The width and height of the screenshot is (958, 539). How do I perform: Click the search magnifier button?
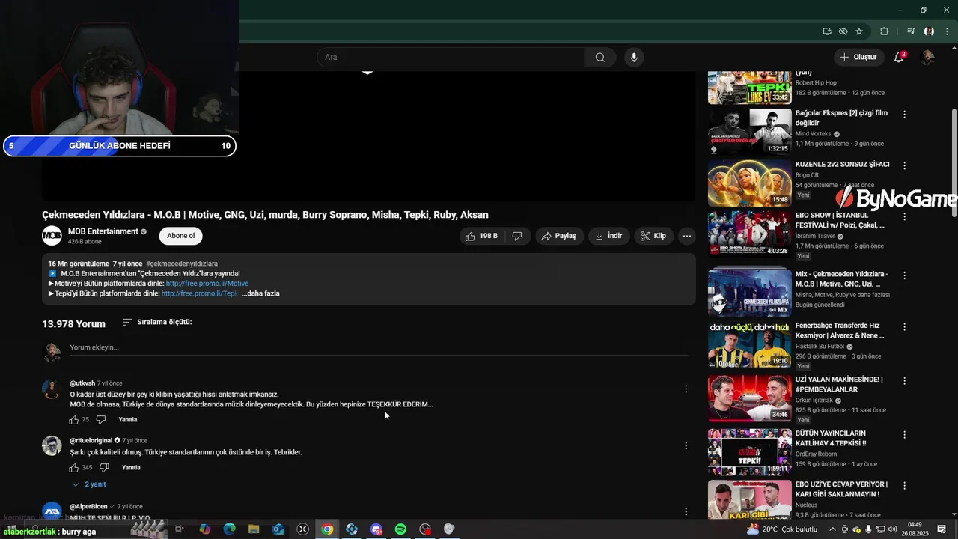(600, 58)
